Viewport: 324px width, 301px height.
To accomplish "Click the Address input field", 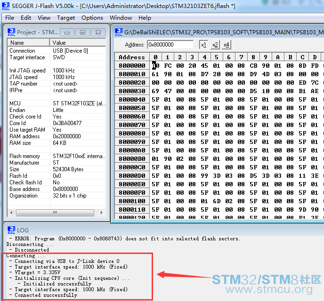I will point(170,45).
